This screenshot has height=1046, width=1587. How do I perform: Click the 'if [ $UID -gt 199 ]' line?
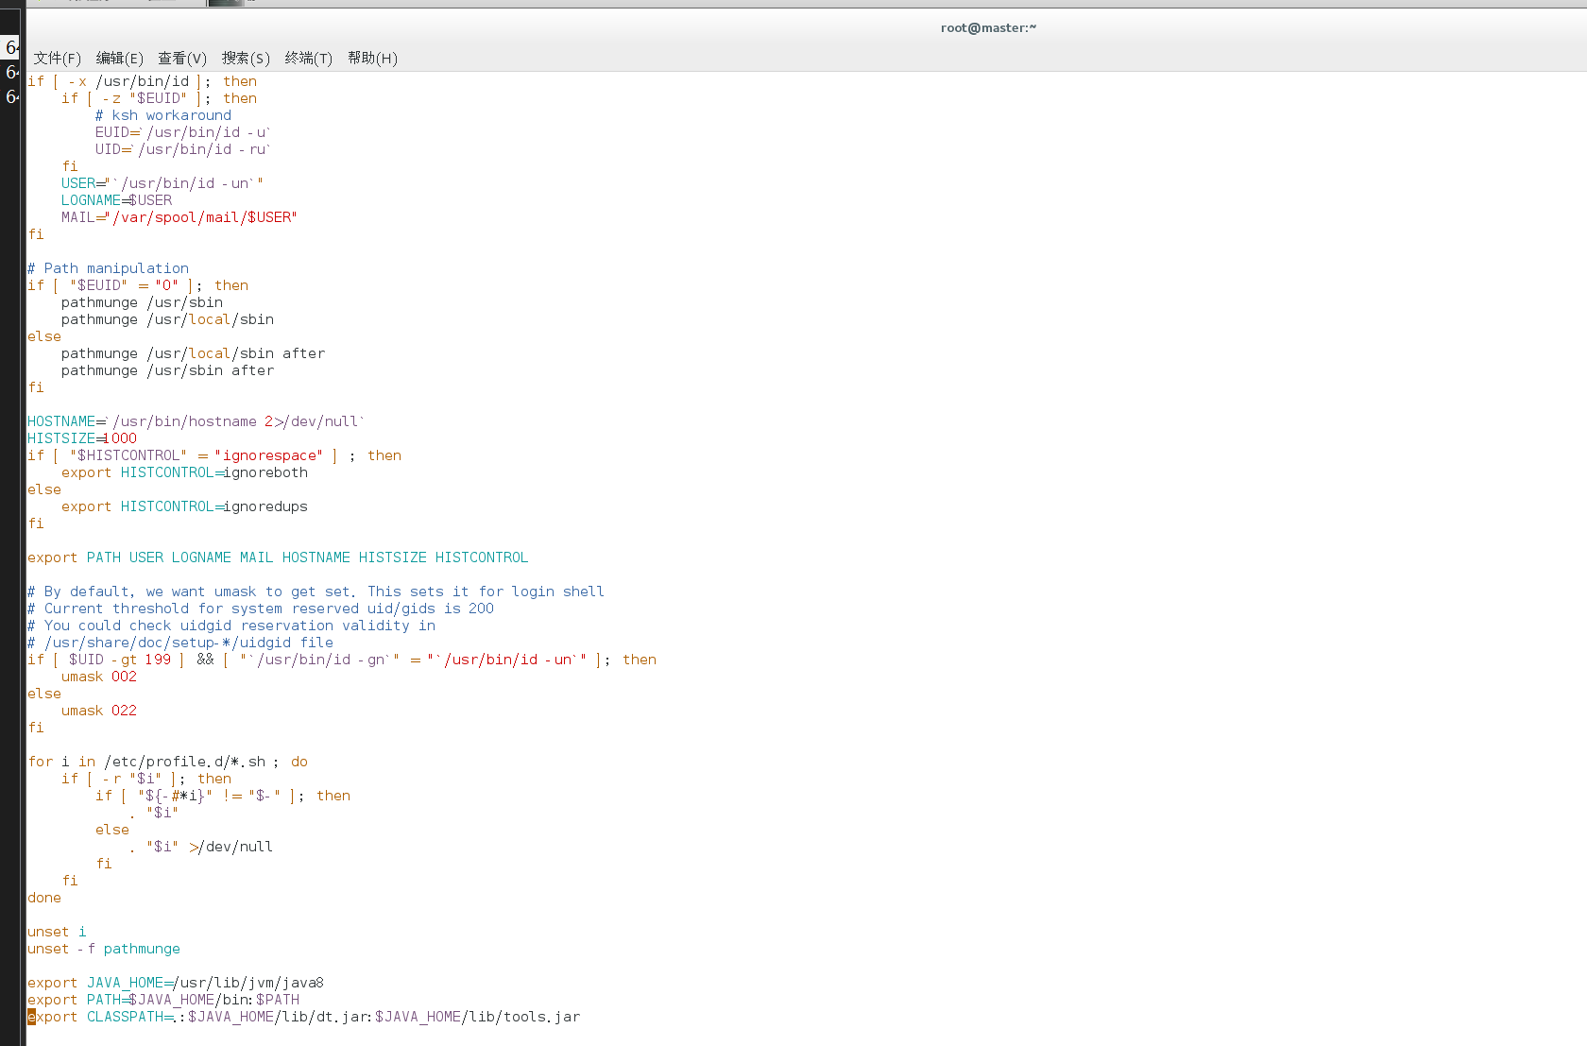[x=342, y=660]
